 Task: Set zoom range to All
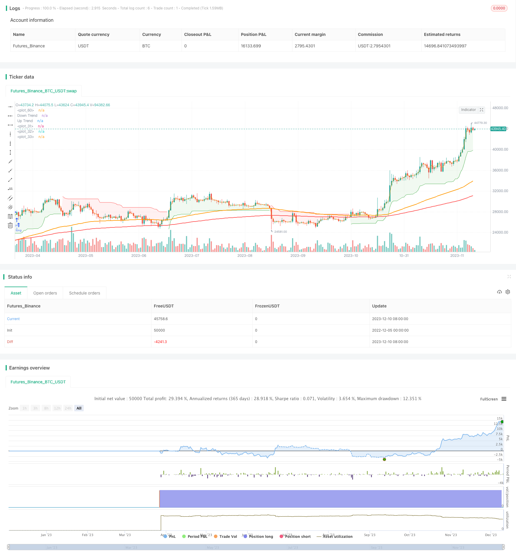click(79, 408)
